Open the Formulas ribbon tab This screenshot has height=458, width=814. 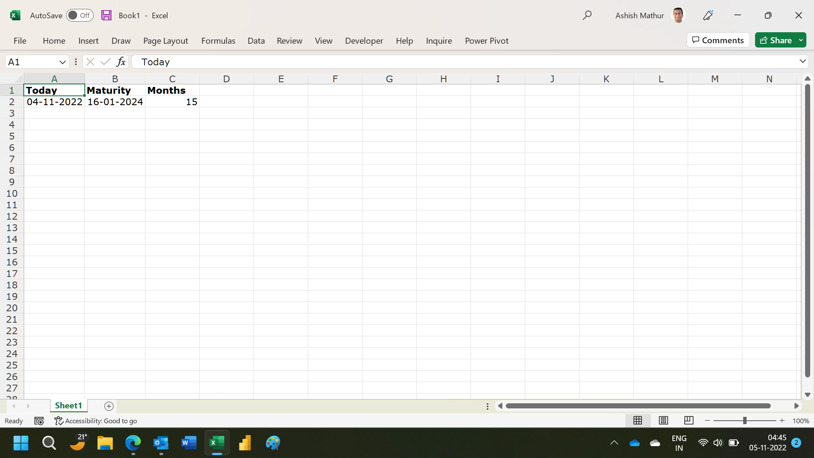(x=218, y=41)
